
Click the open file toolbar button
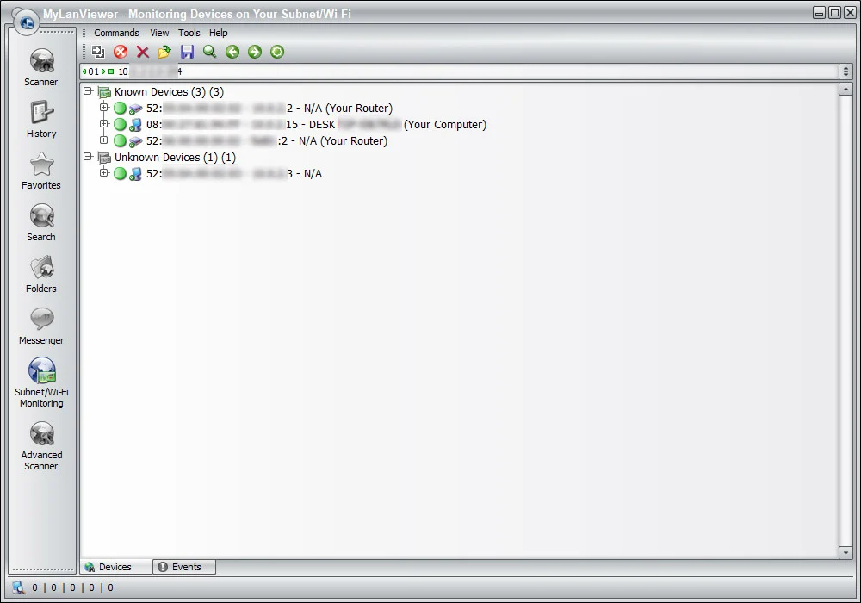click(164, 52)
